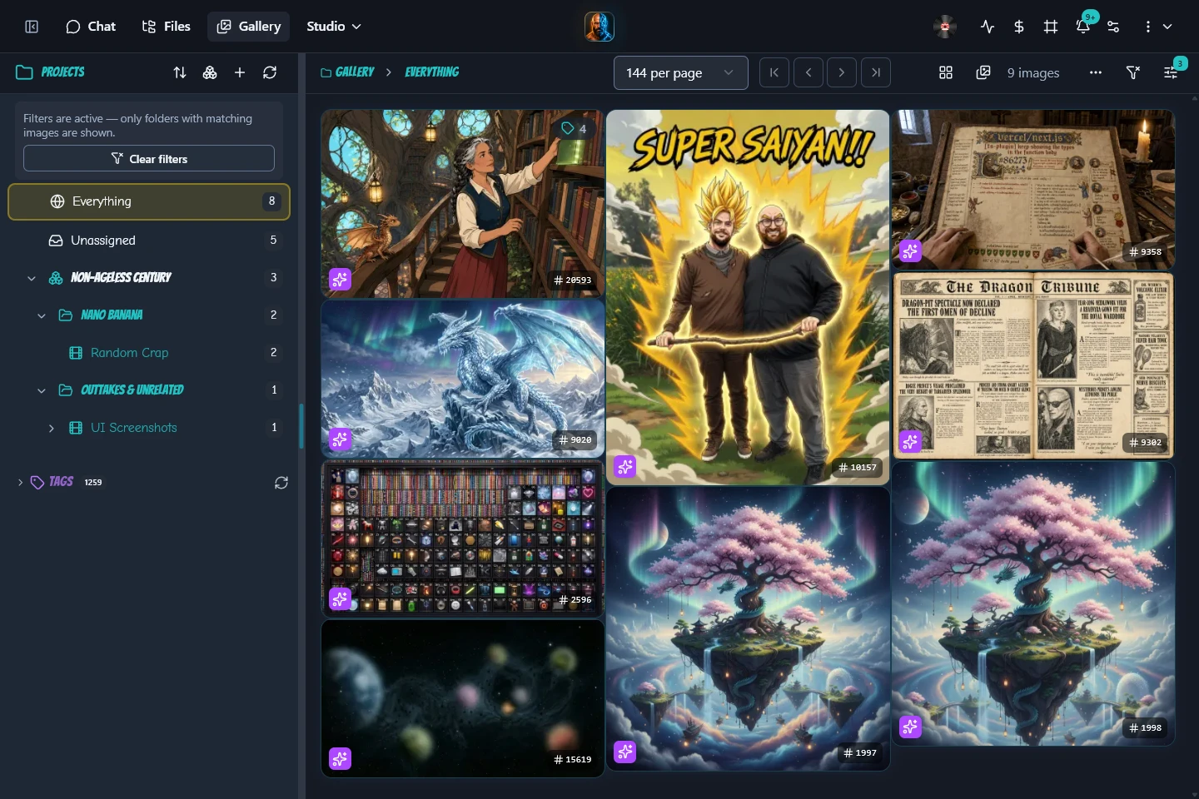Go to the last page
Image resolution: width=1199 pixels, height=799 pixels.
pyautogui.click(x=876, y=72)
